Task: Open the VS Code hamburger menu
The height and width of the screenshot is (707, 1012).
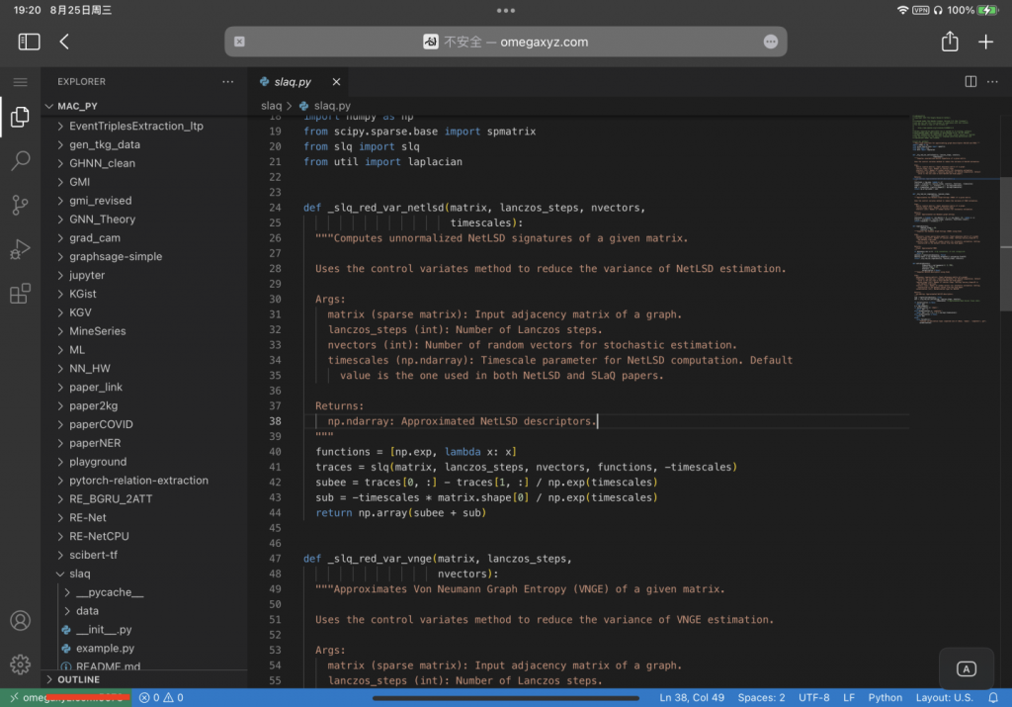Action: 20,82
